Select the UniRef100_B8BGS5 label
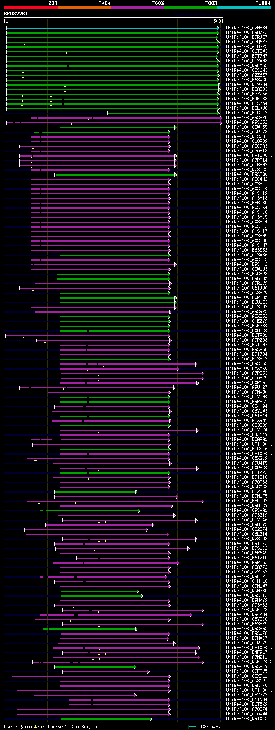Screen dimensions: 275x730 [x=247, y=203]
